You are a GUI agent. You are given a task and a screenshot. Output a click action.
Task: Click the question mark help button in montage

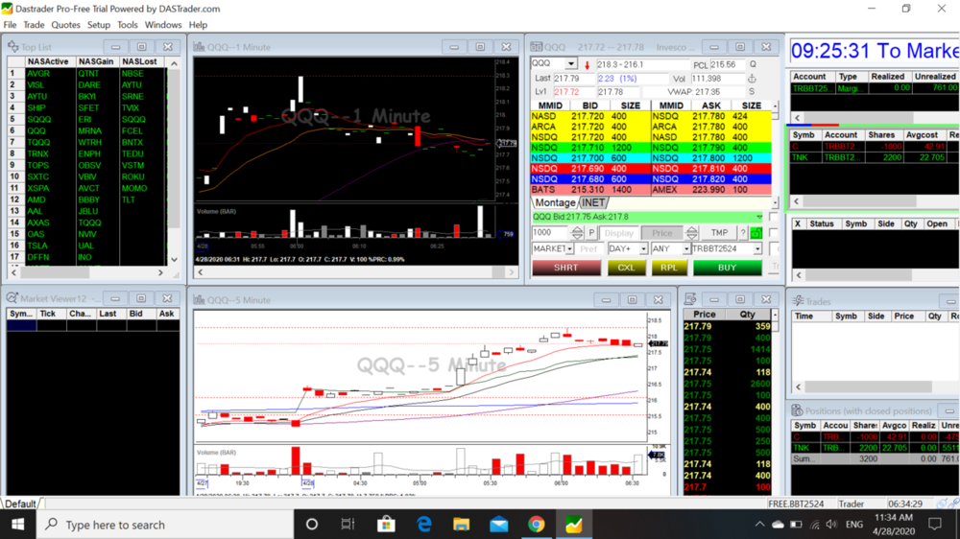coord(743,233)
